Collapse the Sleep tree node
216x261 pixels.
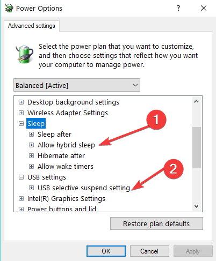(x=21, y=123)
